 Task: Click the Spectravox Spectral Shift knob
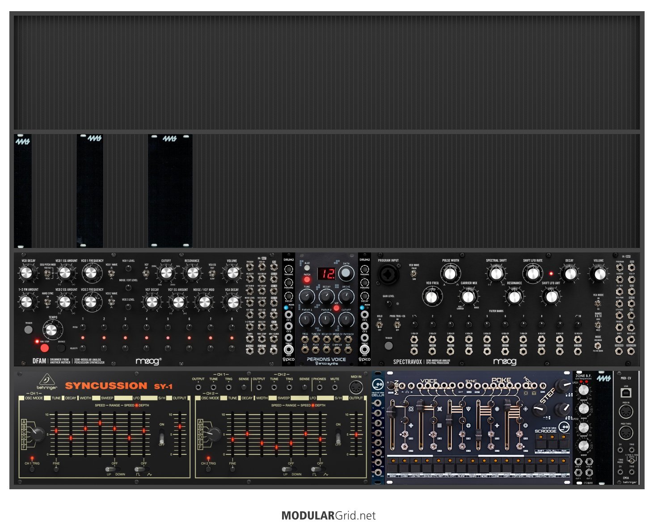point(496,273)
